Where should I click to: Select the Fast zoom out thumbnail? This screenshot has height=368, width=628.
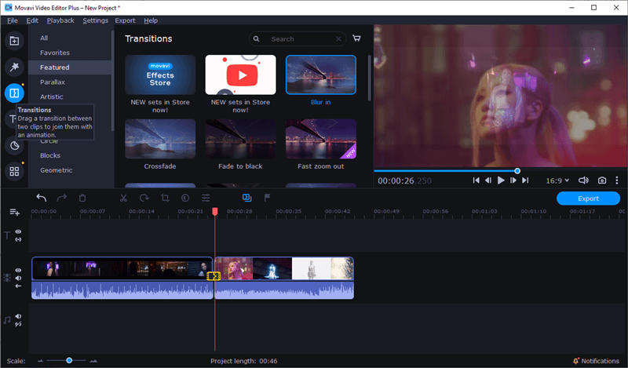(x=321, y=139)
